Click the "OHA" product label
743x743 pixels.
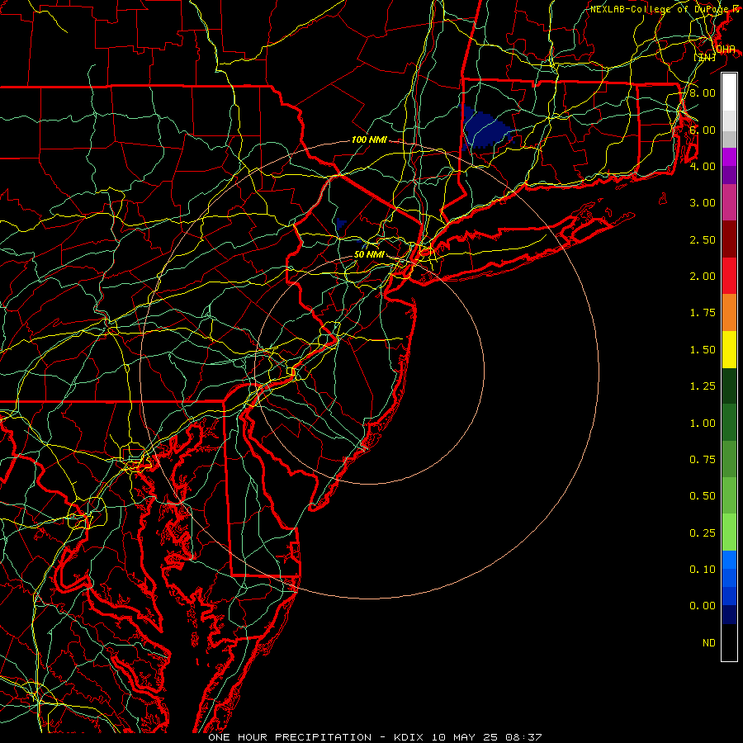(726, 50)
